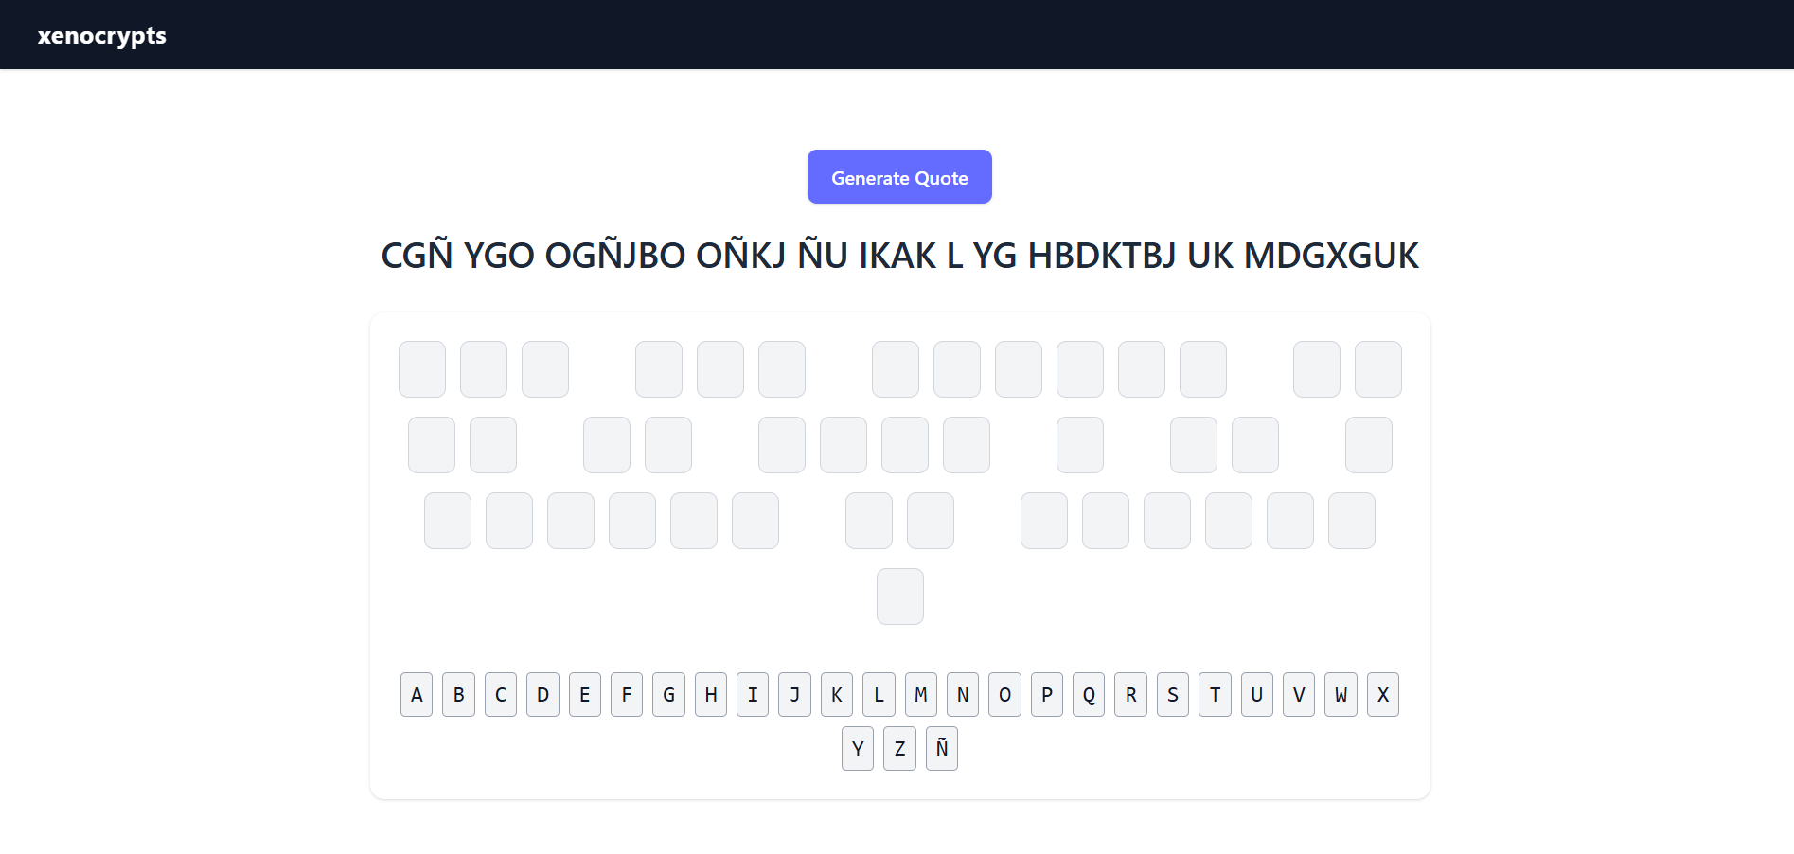Focus the first answer box in third row
Screen dimensions: 1794x854
(x=448, y=521)
